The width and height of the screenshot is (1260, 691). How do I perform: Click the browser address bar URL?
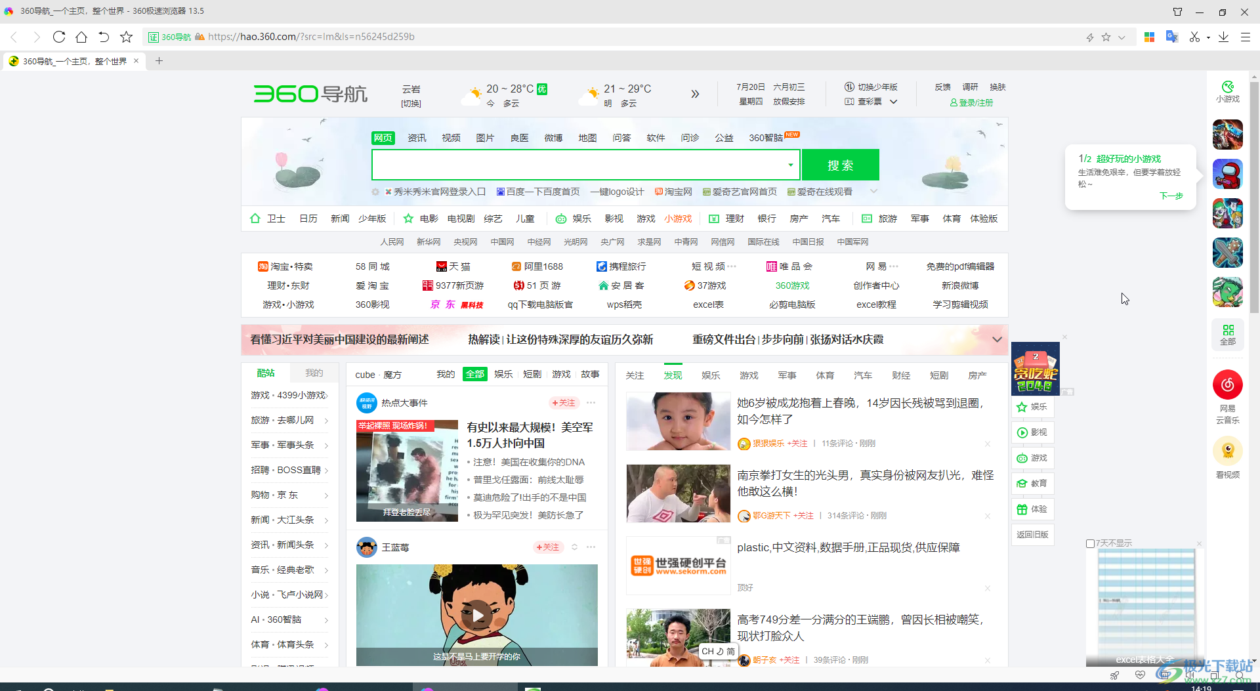[311, 37]
